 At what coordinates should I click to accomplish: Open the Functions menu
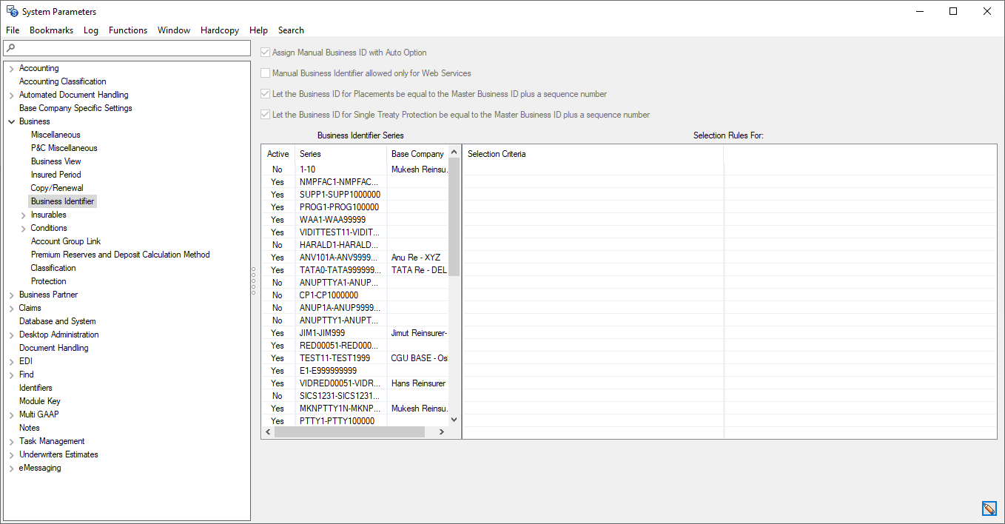point(127,30)
